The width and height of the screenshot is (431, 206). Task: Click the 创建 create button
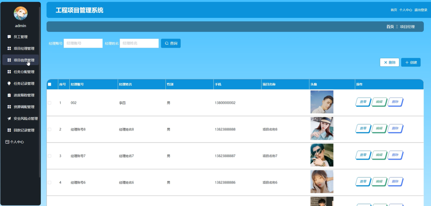tap(411, 63)
